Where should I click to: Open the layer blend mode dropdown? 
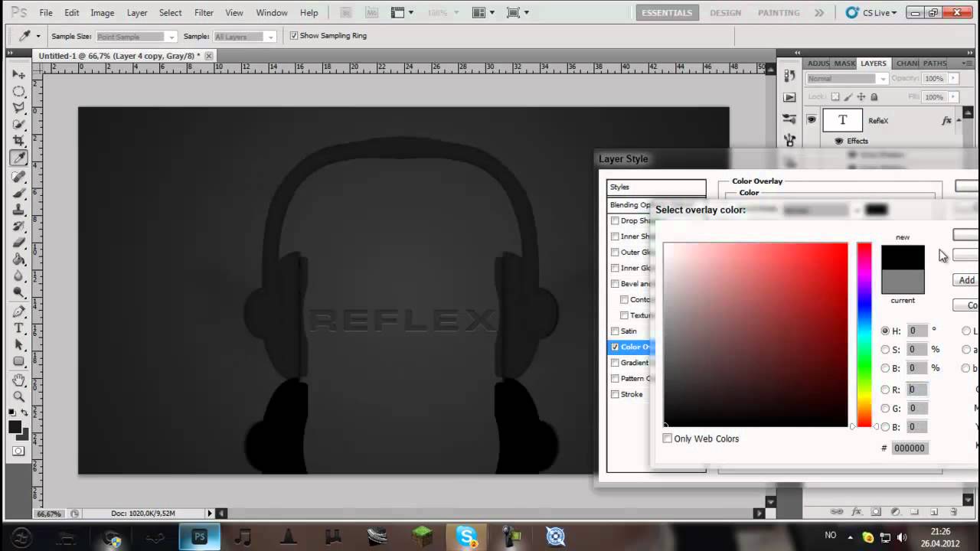click(847, 79)
